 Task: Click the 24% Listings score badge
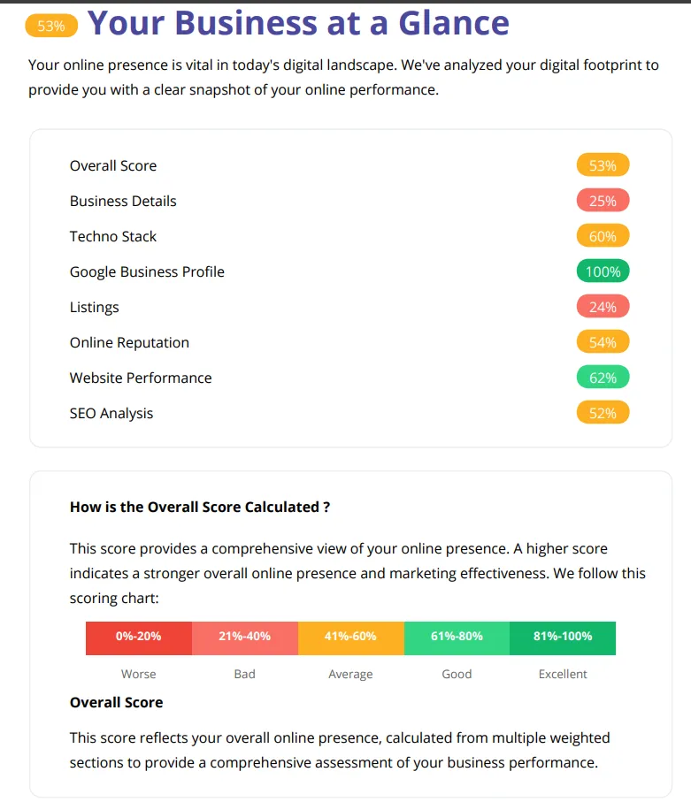[603, 307]
